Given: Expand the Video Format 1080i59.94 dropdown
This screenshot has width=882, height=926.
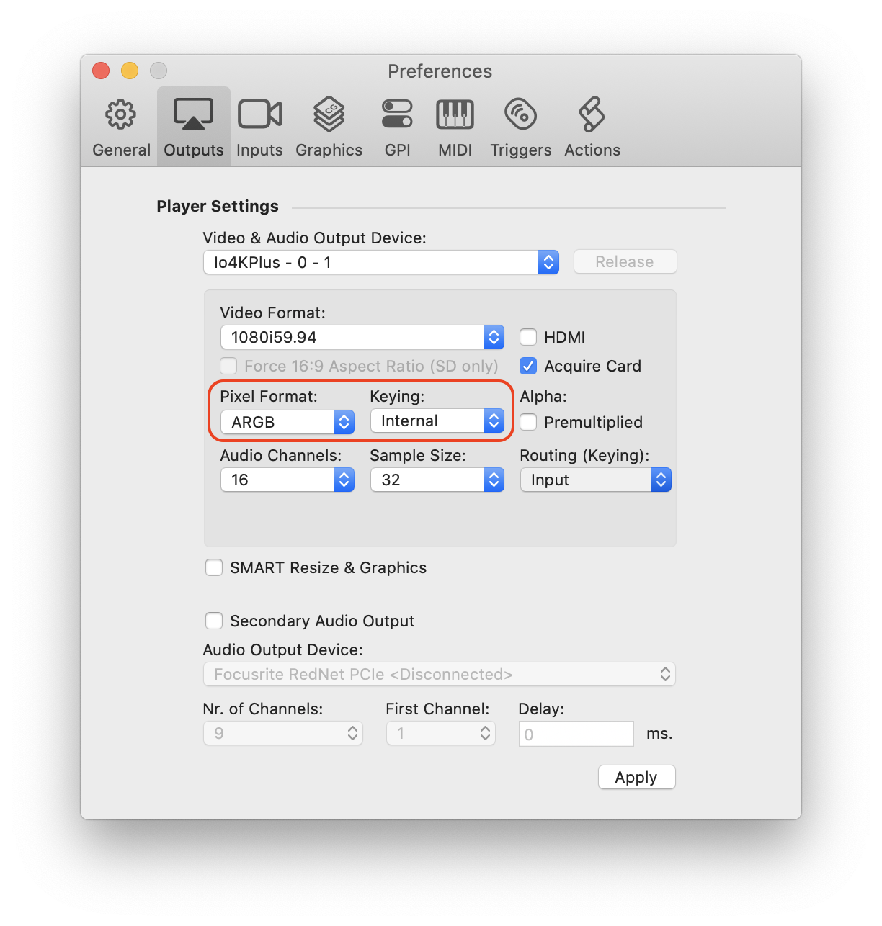Looking at the screenshot, I should click(362, 337).
